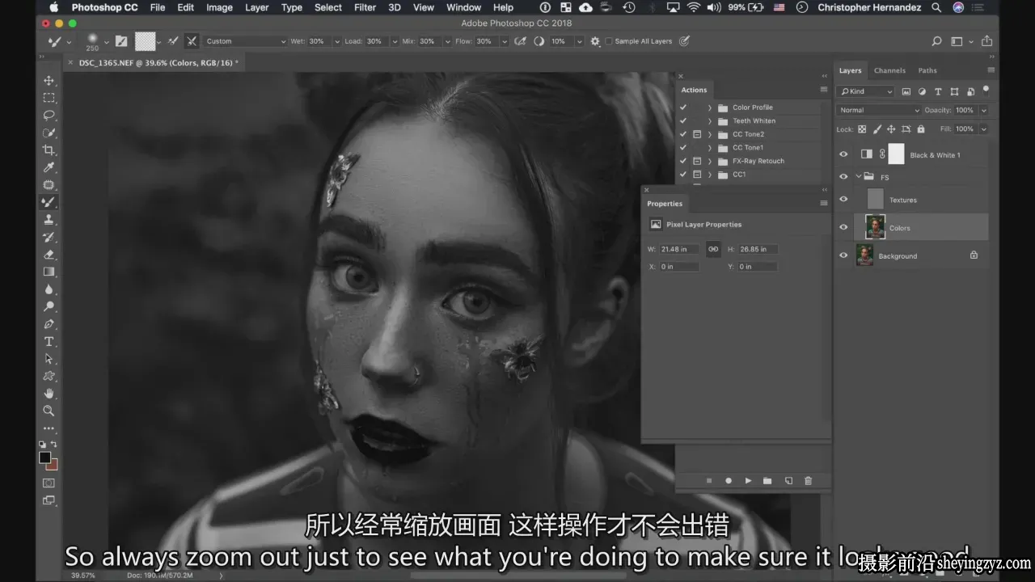Hide the Background layer

tap(843, 255)
